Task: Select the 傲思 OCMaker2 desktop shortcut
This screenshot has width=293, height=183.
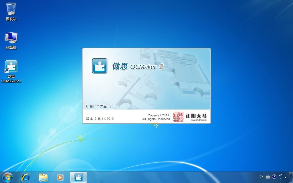Action: 11,71
